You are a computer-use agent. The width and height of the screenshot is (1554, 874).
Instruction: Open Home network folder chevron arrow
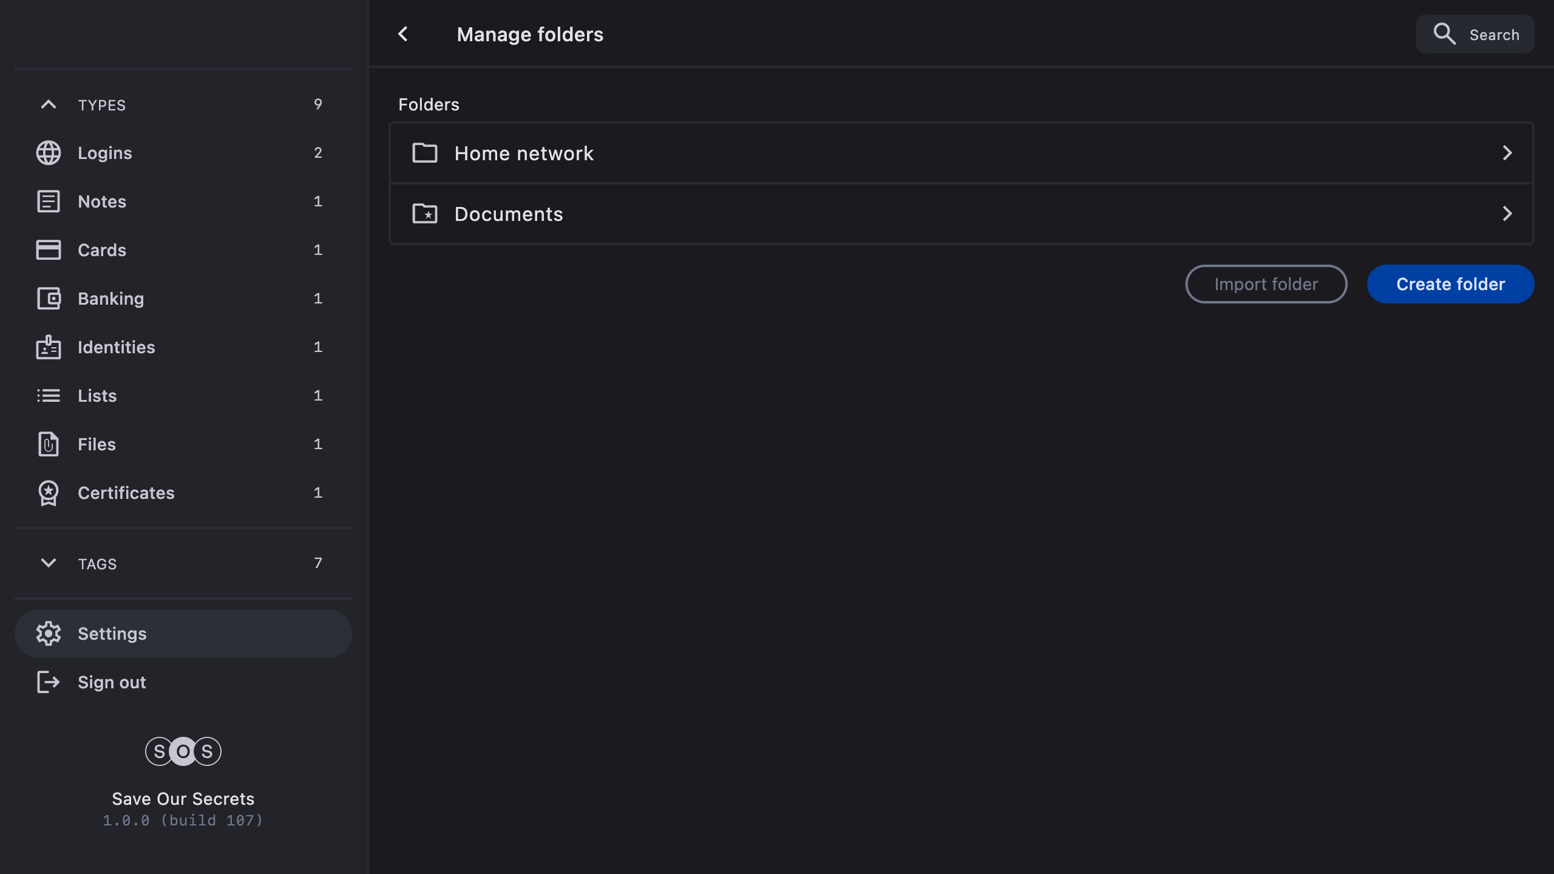click(1507, 153)
